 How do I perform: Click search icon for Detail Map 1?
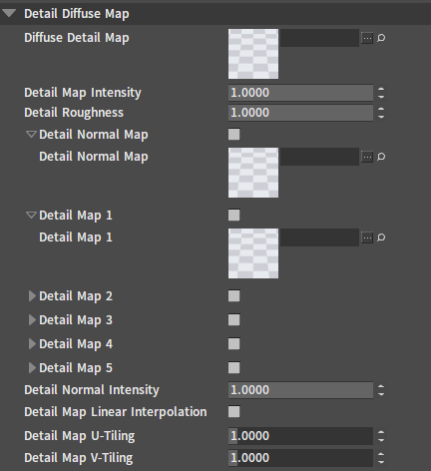coord(381,237)
